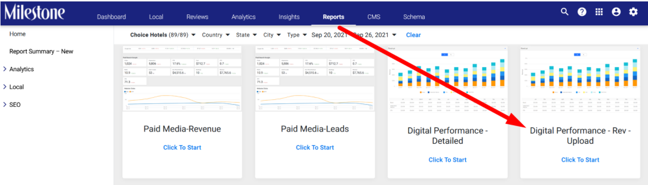648x185 pixels.
Task: Open the apps grid icon
Action: click(599, 12)
